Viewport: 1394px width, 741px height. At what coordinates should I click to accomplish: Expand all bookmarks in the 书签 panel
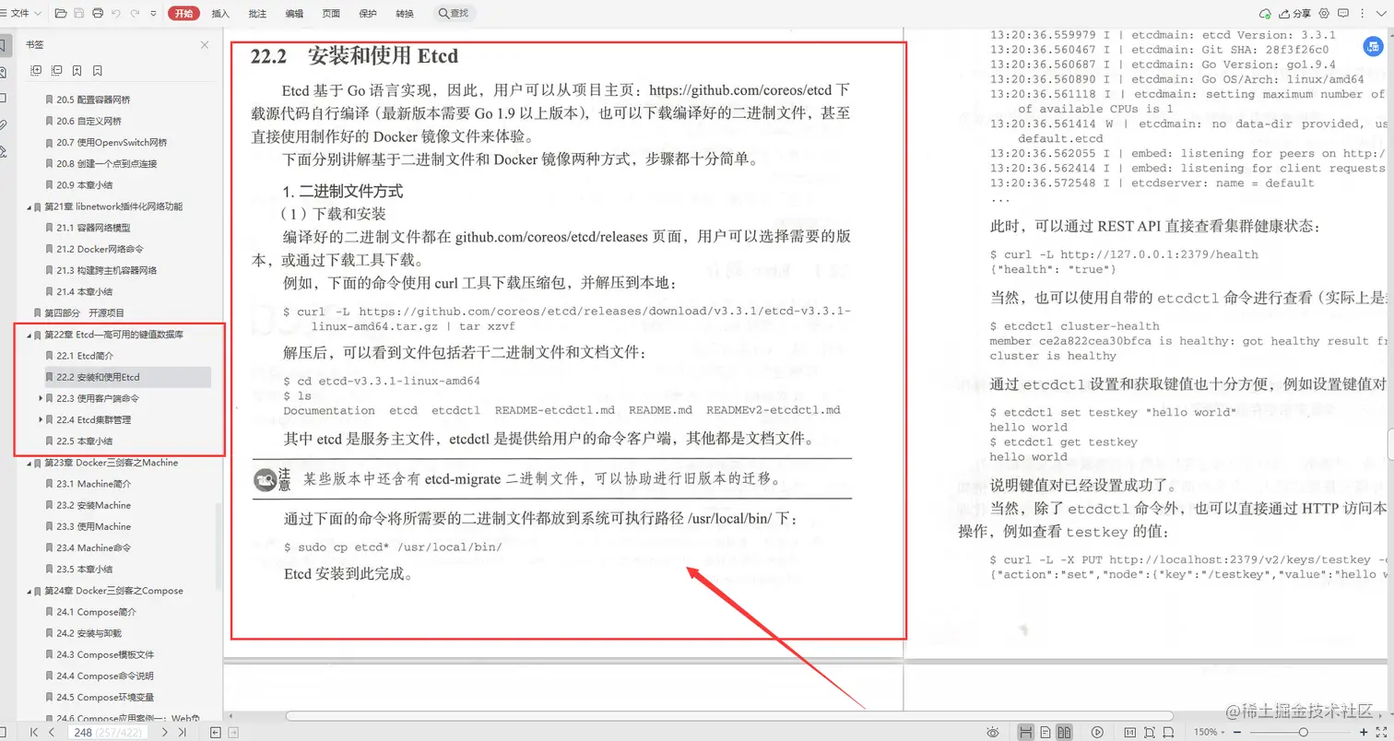click(x=36, y=71)
